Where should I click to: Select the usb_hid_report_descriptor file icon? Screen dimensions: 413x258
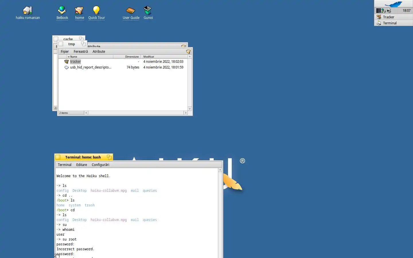pyautogui.click(x=67, y=67)
